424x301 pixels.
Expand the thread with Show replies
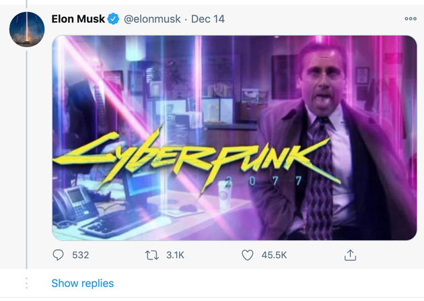(x=83, y=283)
